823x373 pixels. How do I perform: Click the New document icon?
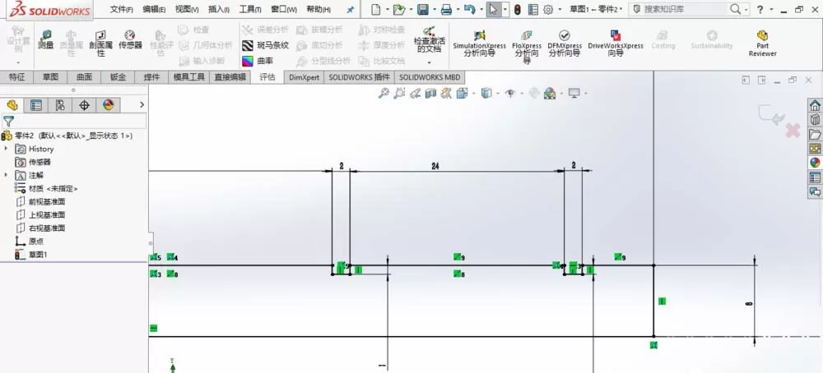(374, 9)
